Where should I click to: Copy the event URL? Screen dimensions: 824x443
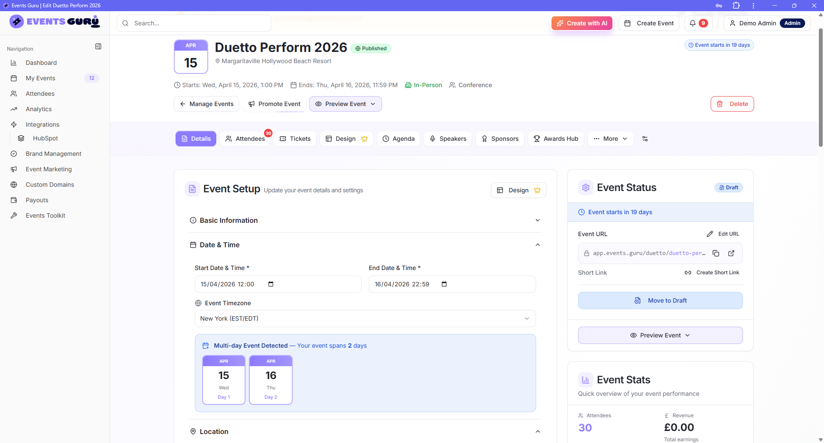click(716, 253)
